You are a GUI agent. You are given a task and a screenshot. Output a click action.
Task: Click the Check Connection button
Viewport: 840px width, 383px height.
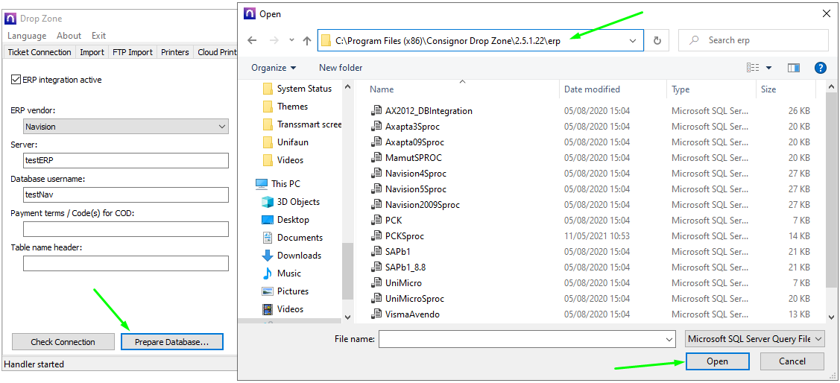point(63,342)
